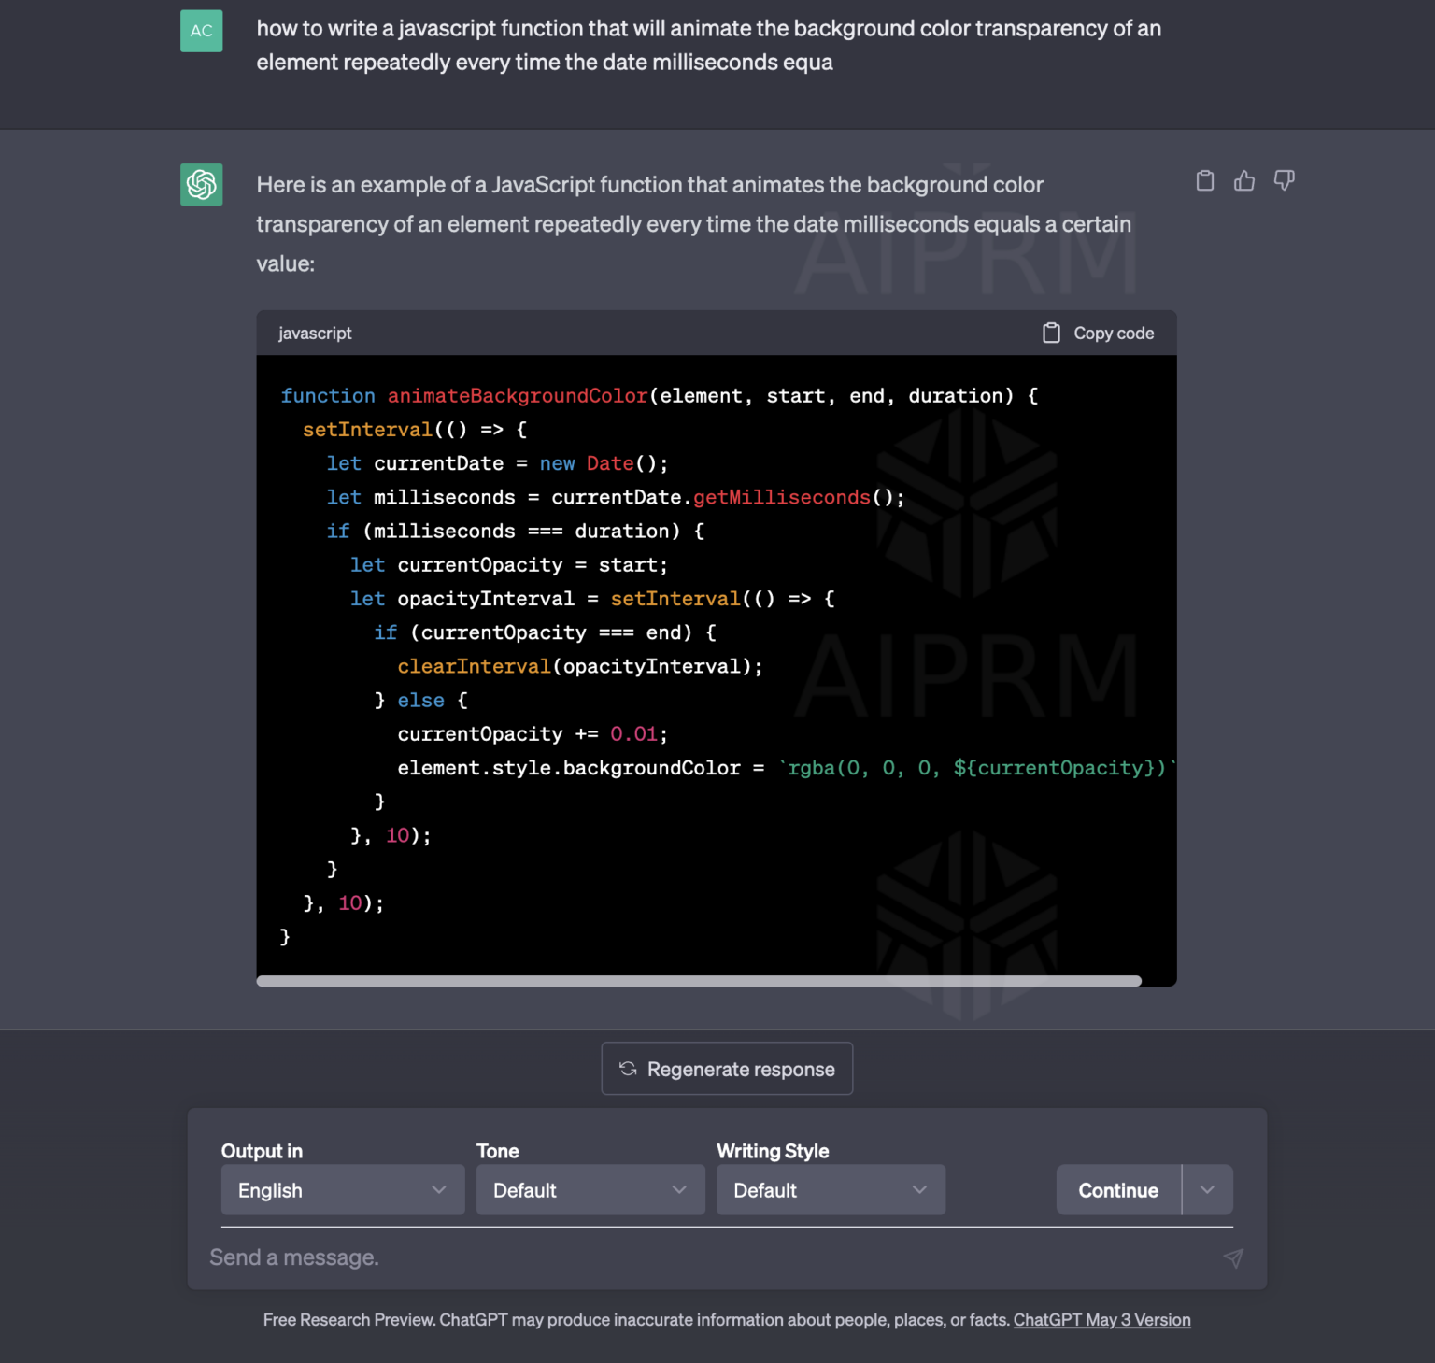Click the AC user avatar
Screen dimensions: 1435x1363
pos(202,31)
